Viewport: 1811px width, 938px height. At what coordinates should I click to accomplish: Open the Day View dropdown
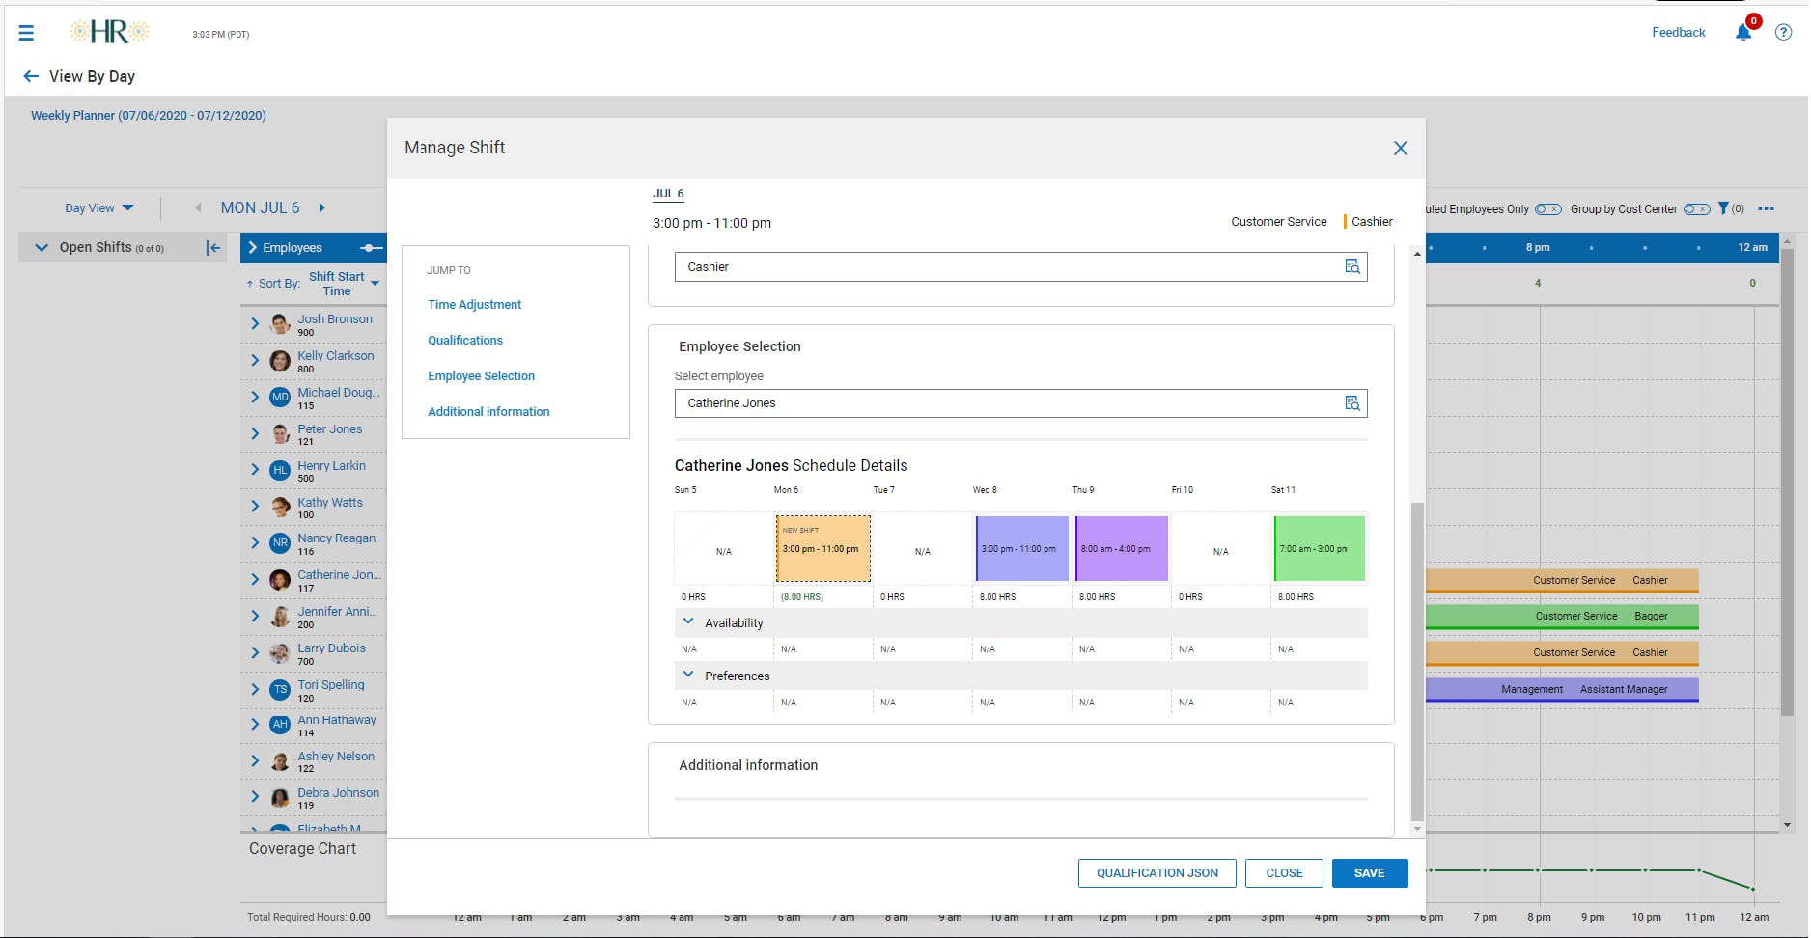click(99, 208)
